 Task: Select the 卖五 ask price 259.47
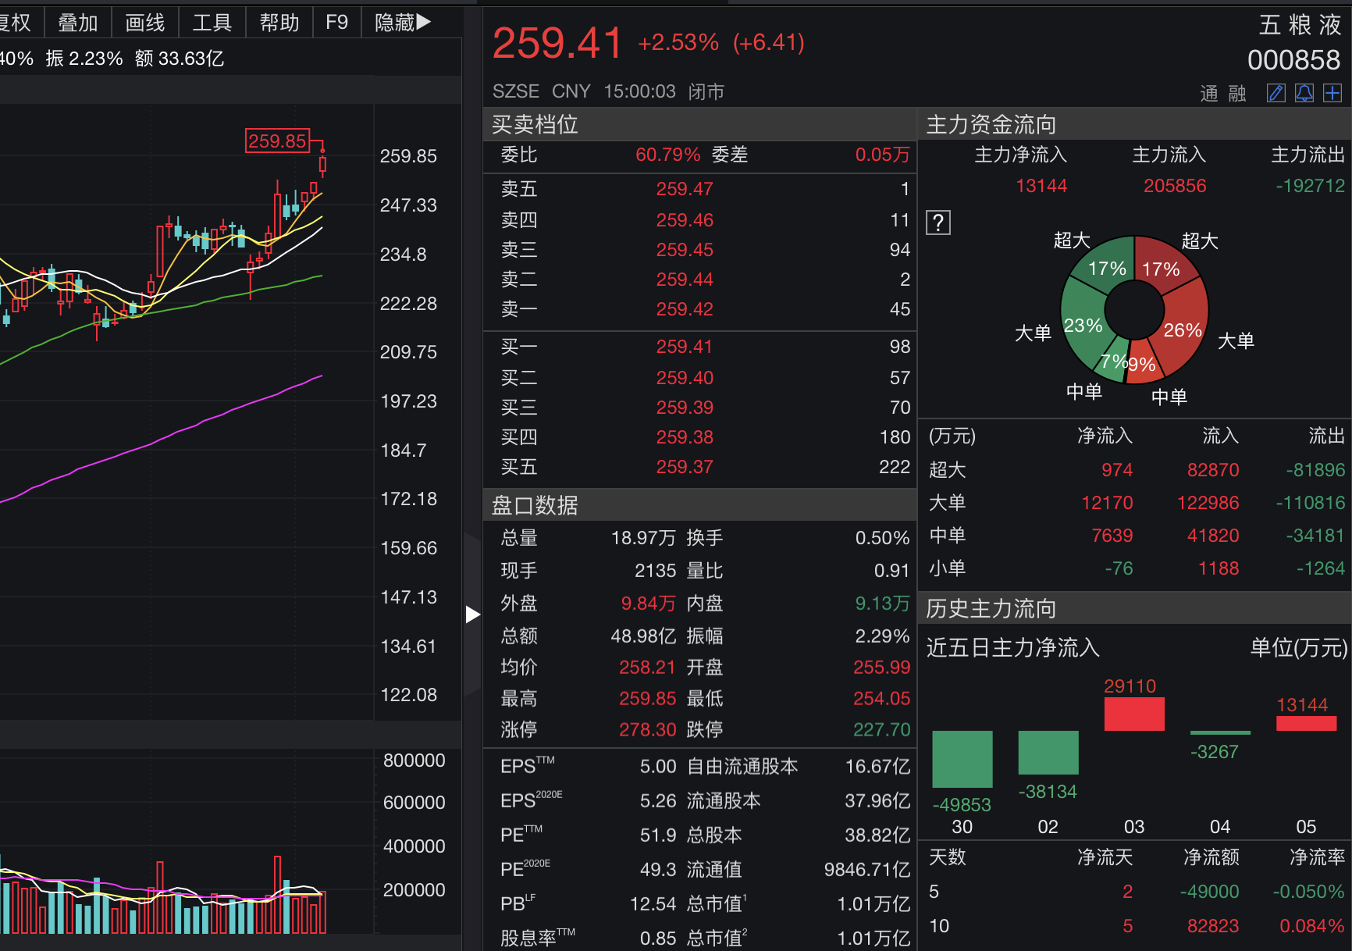click(685, 189)
